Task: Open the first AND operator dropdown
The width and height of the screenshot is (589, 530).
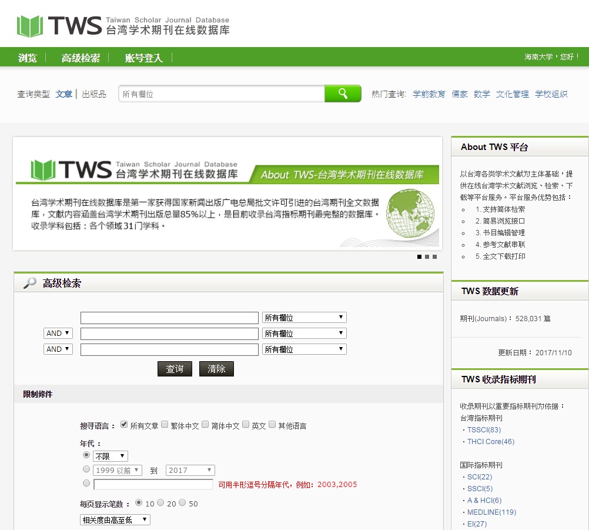Action: coord(58,333)
